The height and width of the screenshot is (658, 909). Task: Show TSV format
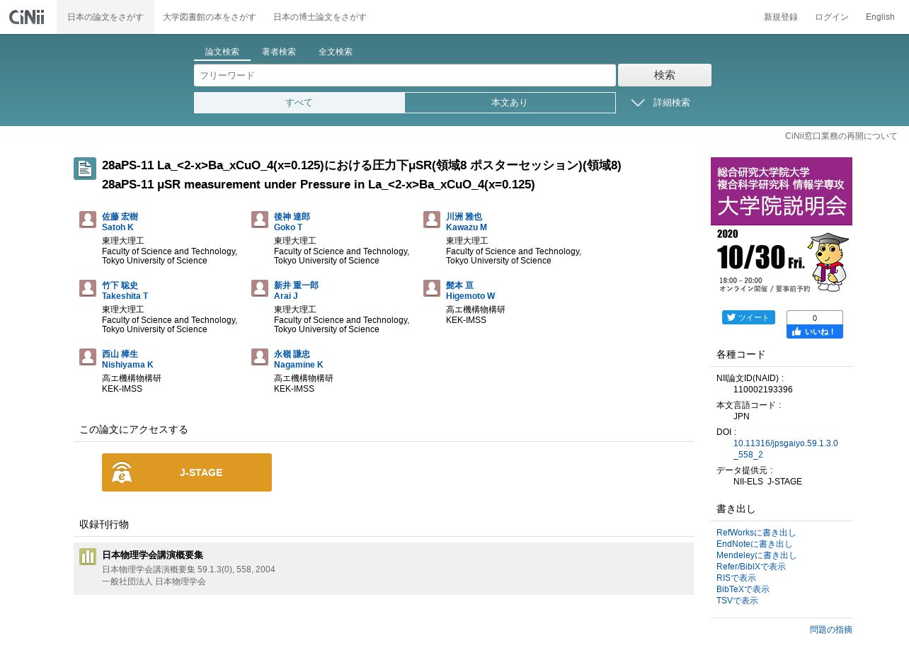[737, 601]
